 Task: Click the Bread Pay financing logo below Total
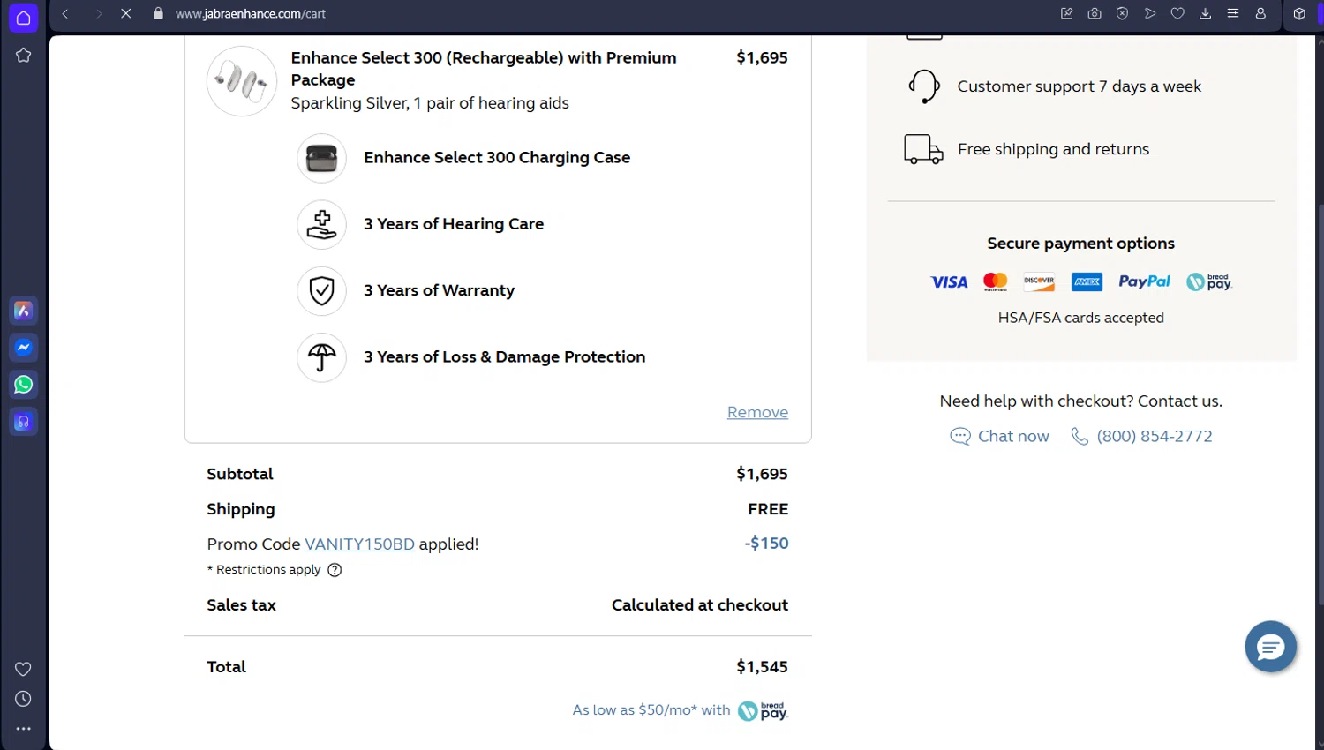(763, 710)
